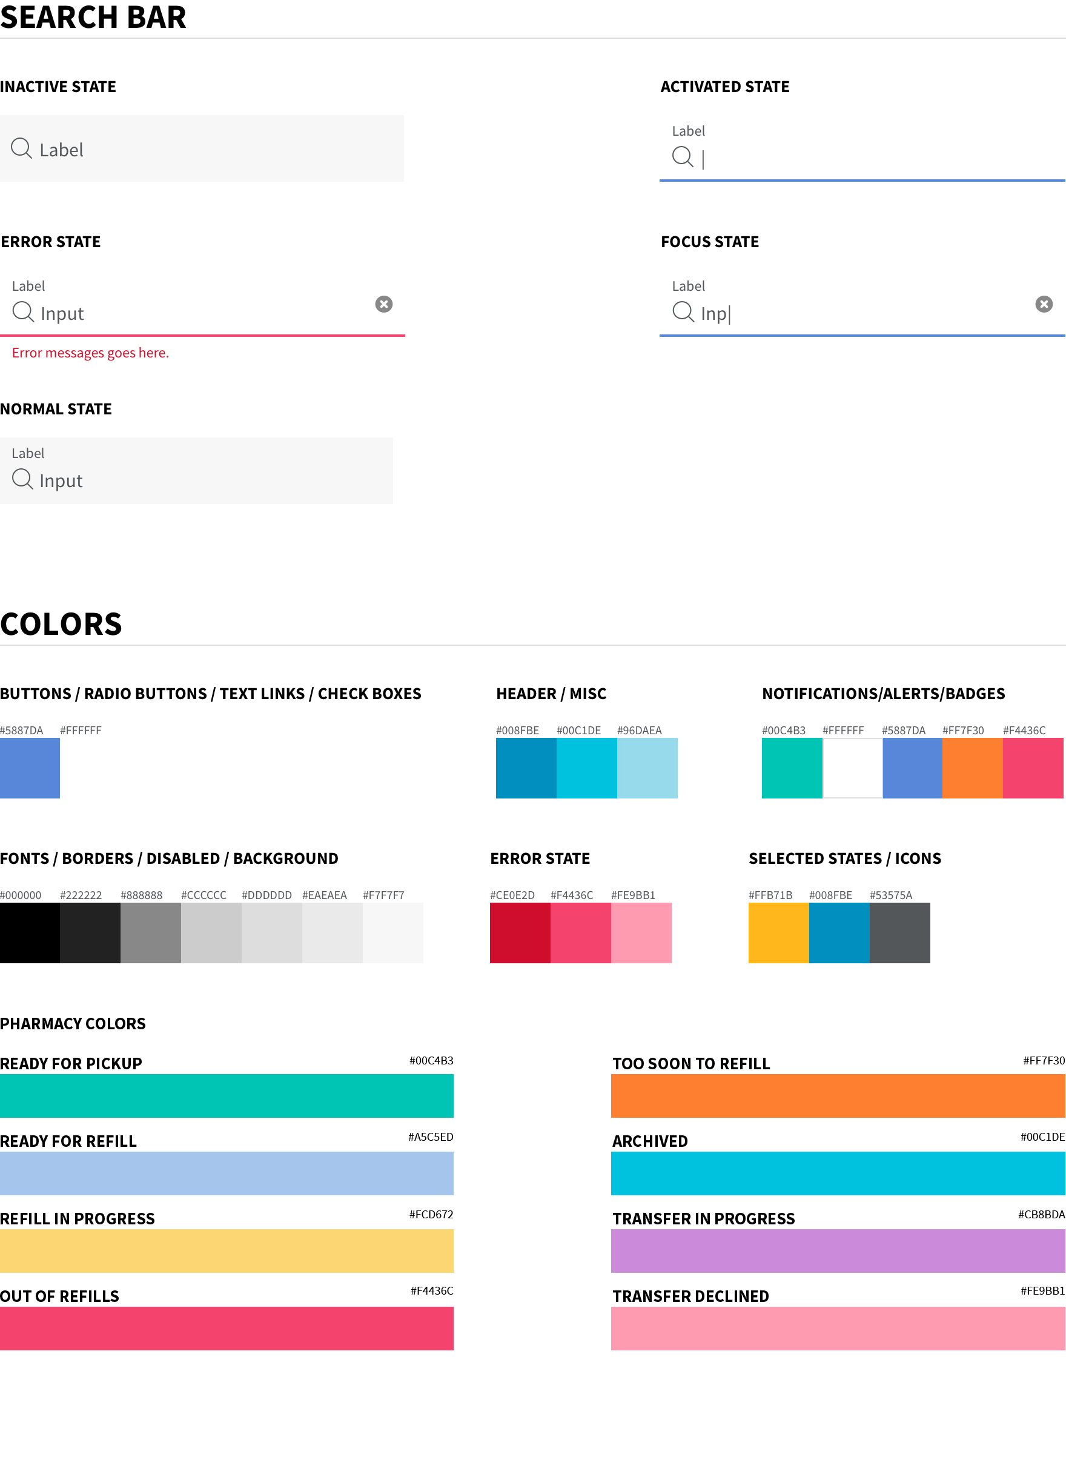Click the Archived color bar
Image resolution: width=1066 pixels, height=1457 pixels.
[x=838, y=1173]
